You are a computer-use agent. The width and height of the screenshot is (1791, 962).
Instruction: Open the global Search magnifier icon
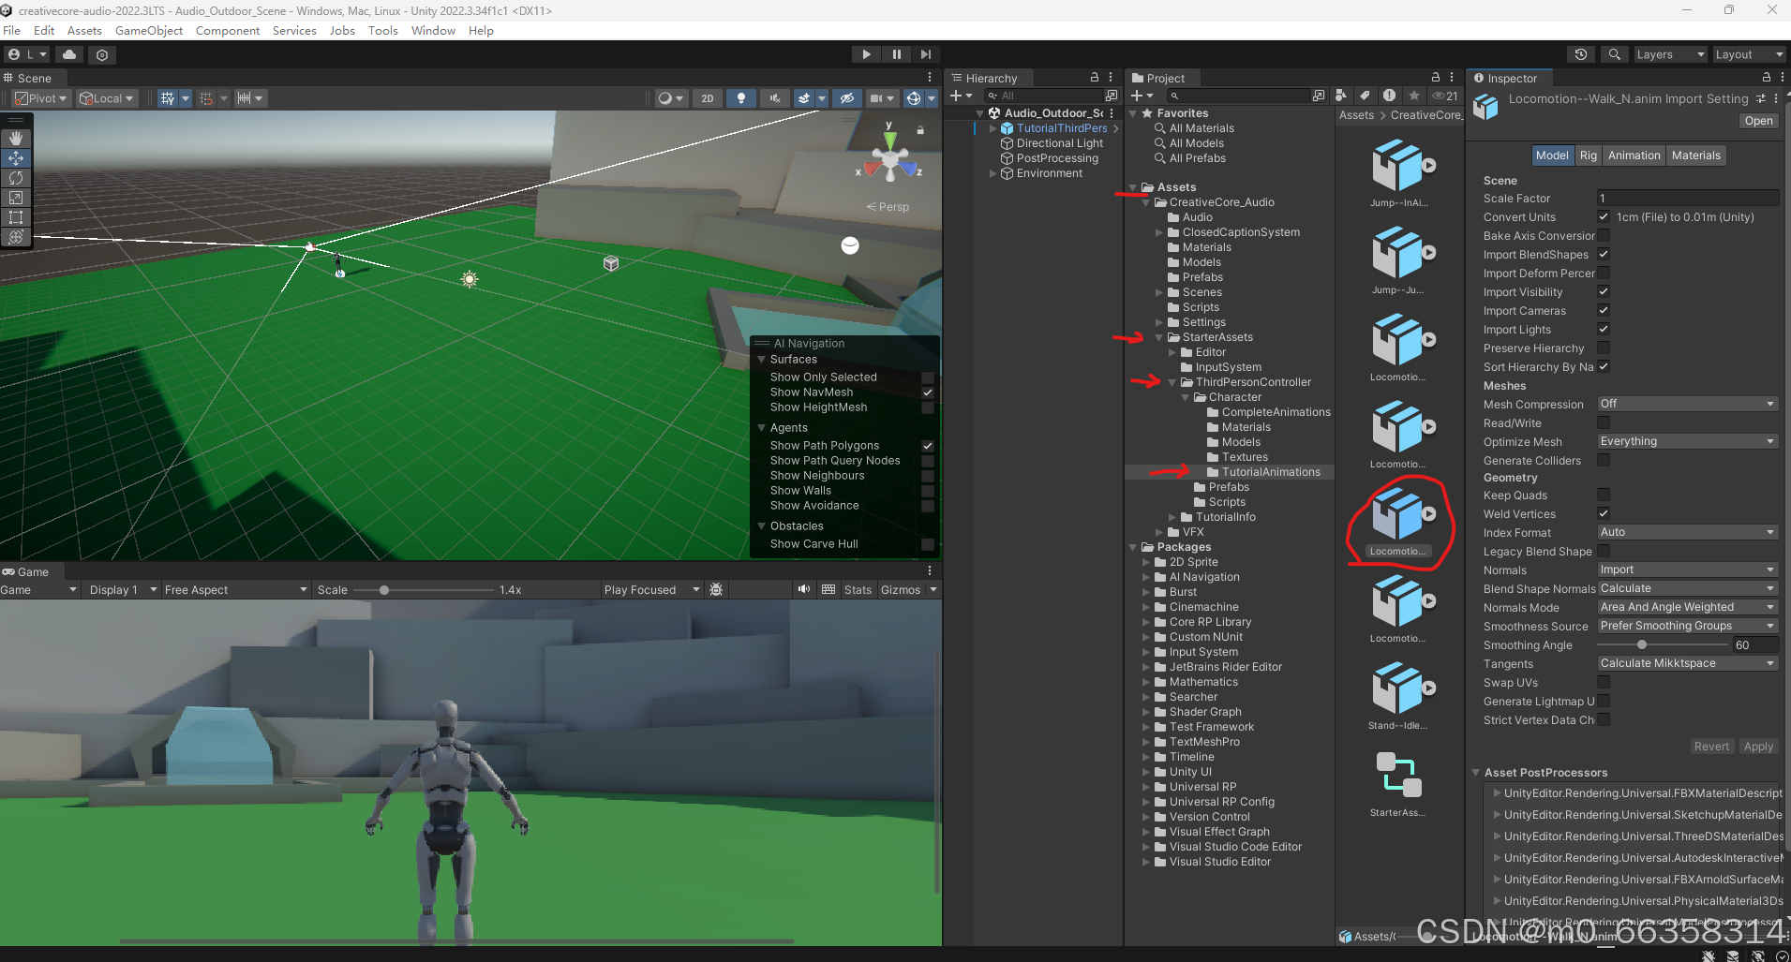(x=1615, y=54)
